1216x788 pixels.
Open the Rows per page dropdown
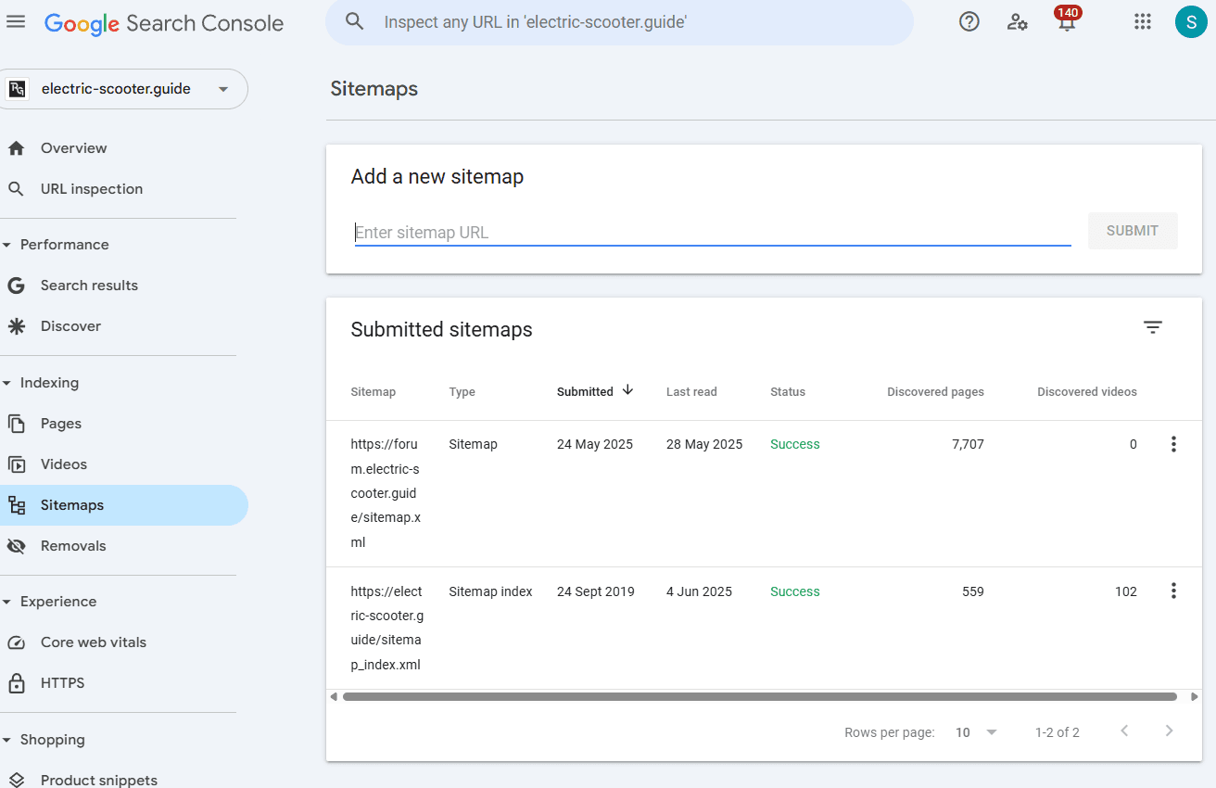click(x=977, y=732)
